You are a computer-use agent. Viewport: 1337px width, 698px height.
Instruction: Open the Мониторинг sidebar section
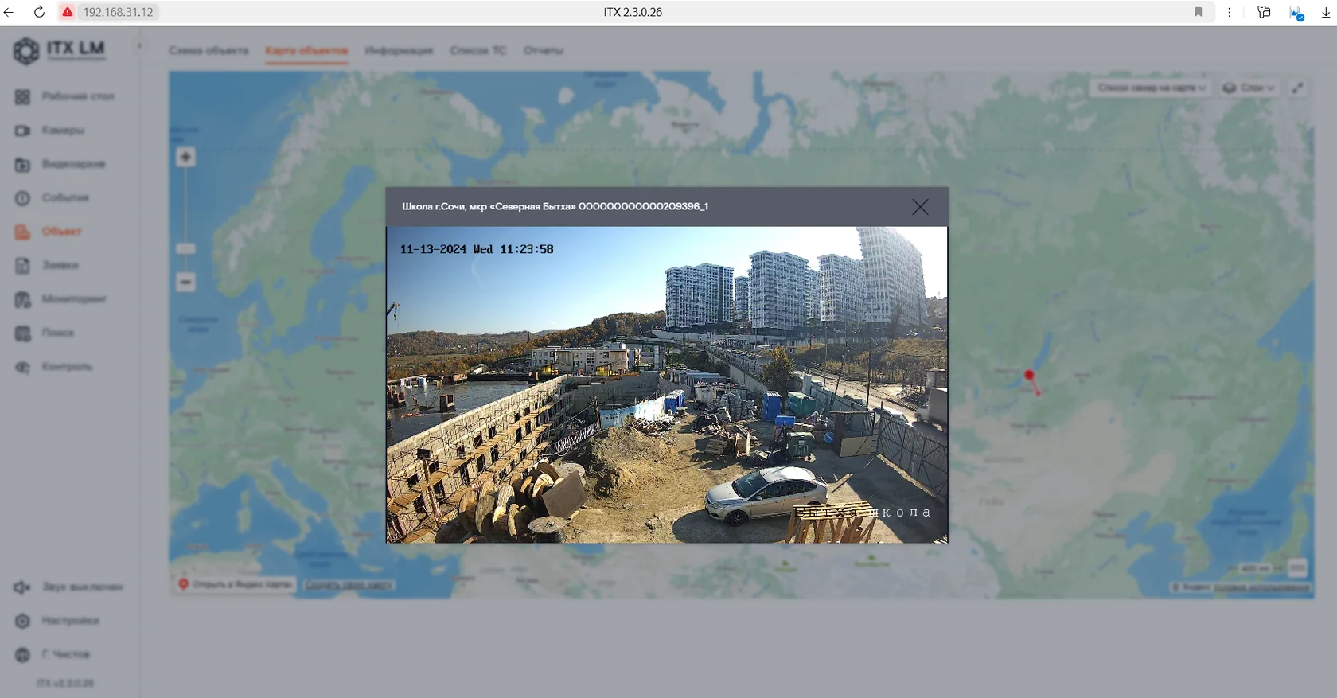coord(73,299)
